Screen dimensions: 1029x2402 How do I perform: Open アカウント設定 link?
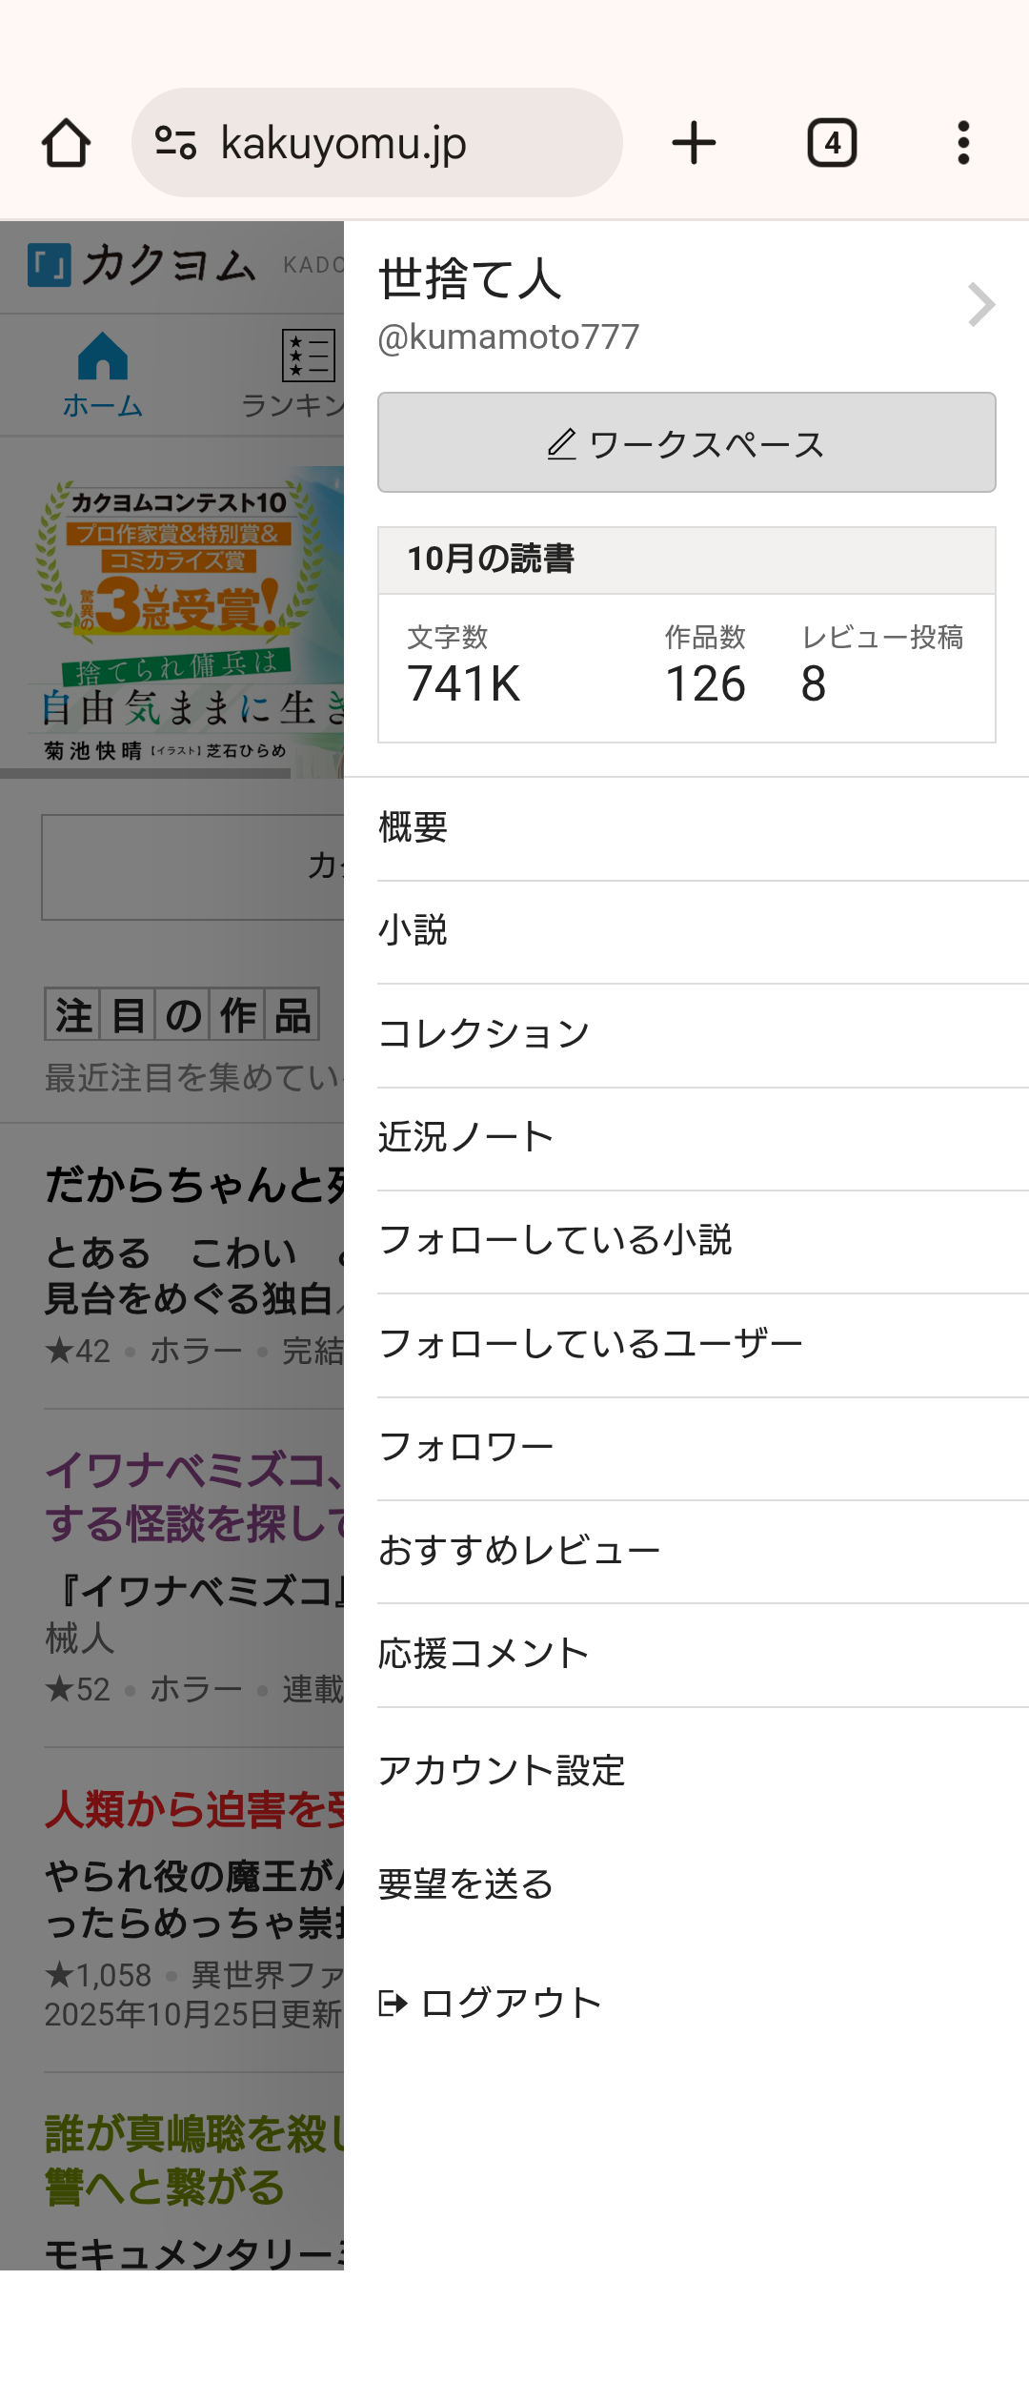[501, 1771]
